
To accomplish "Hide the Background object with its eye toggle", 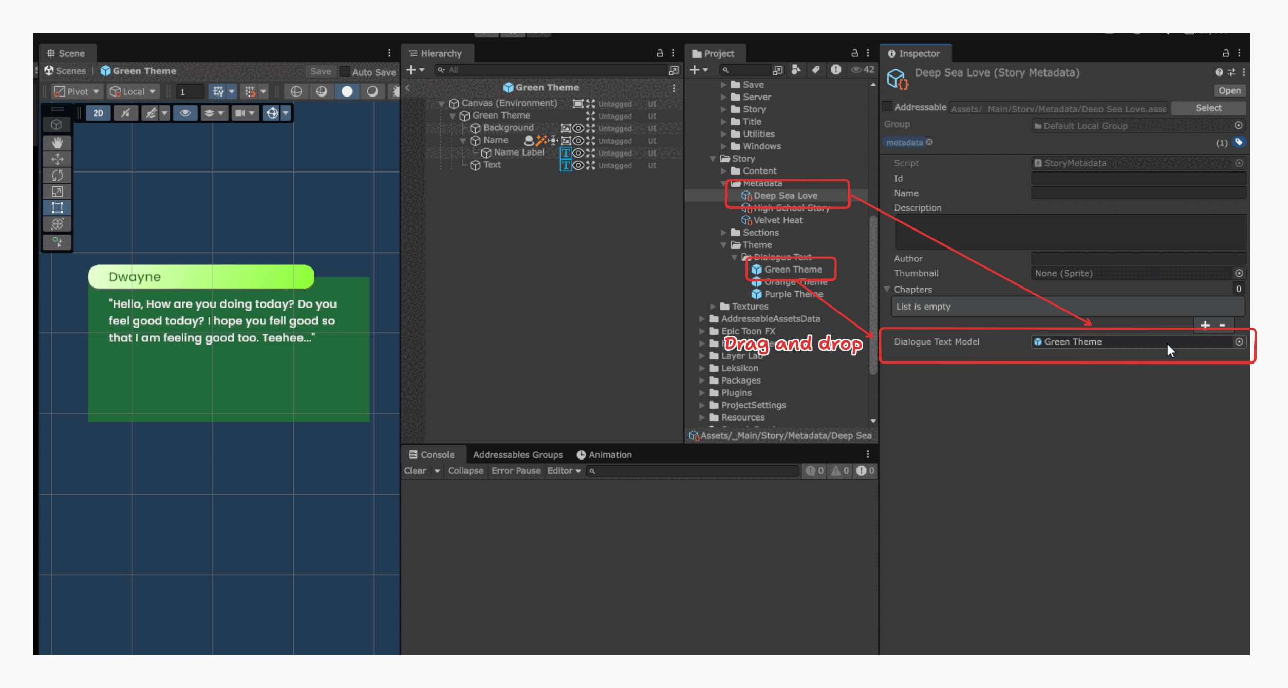I will (579, 128).
